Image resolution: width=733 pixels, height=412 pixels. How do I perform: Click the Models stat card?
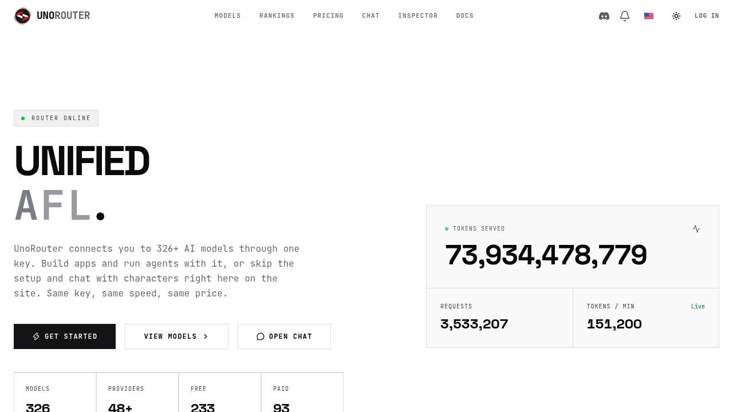55,393
